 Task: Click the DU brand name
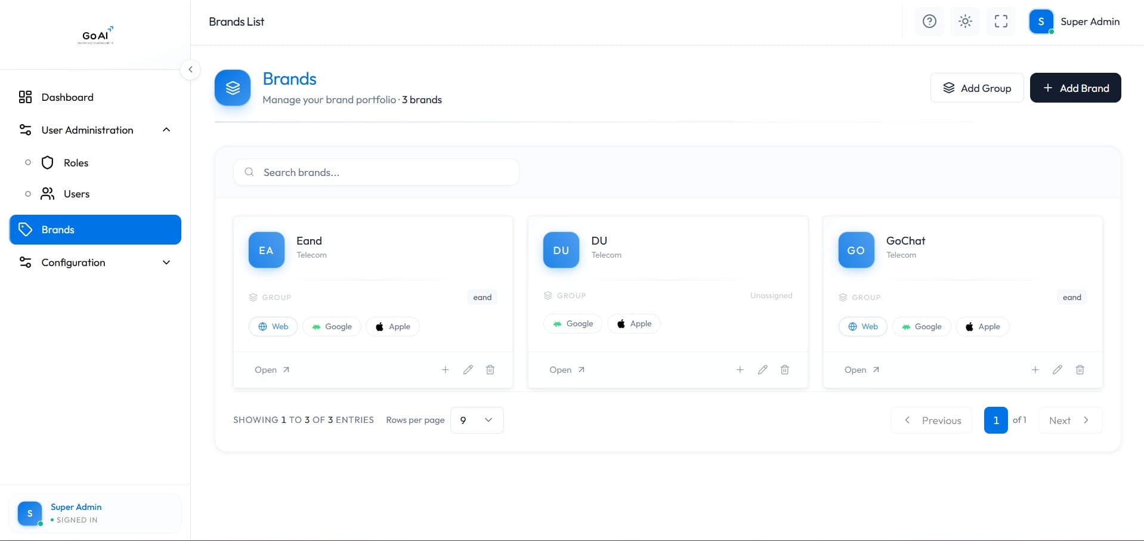pyautogui.click(x=599, y=241)
